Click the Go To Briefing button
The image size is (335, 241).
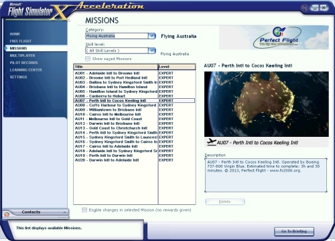[294, 232]
